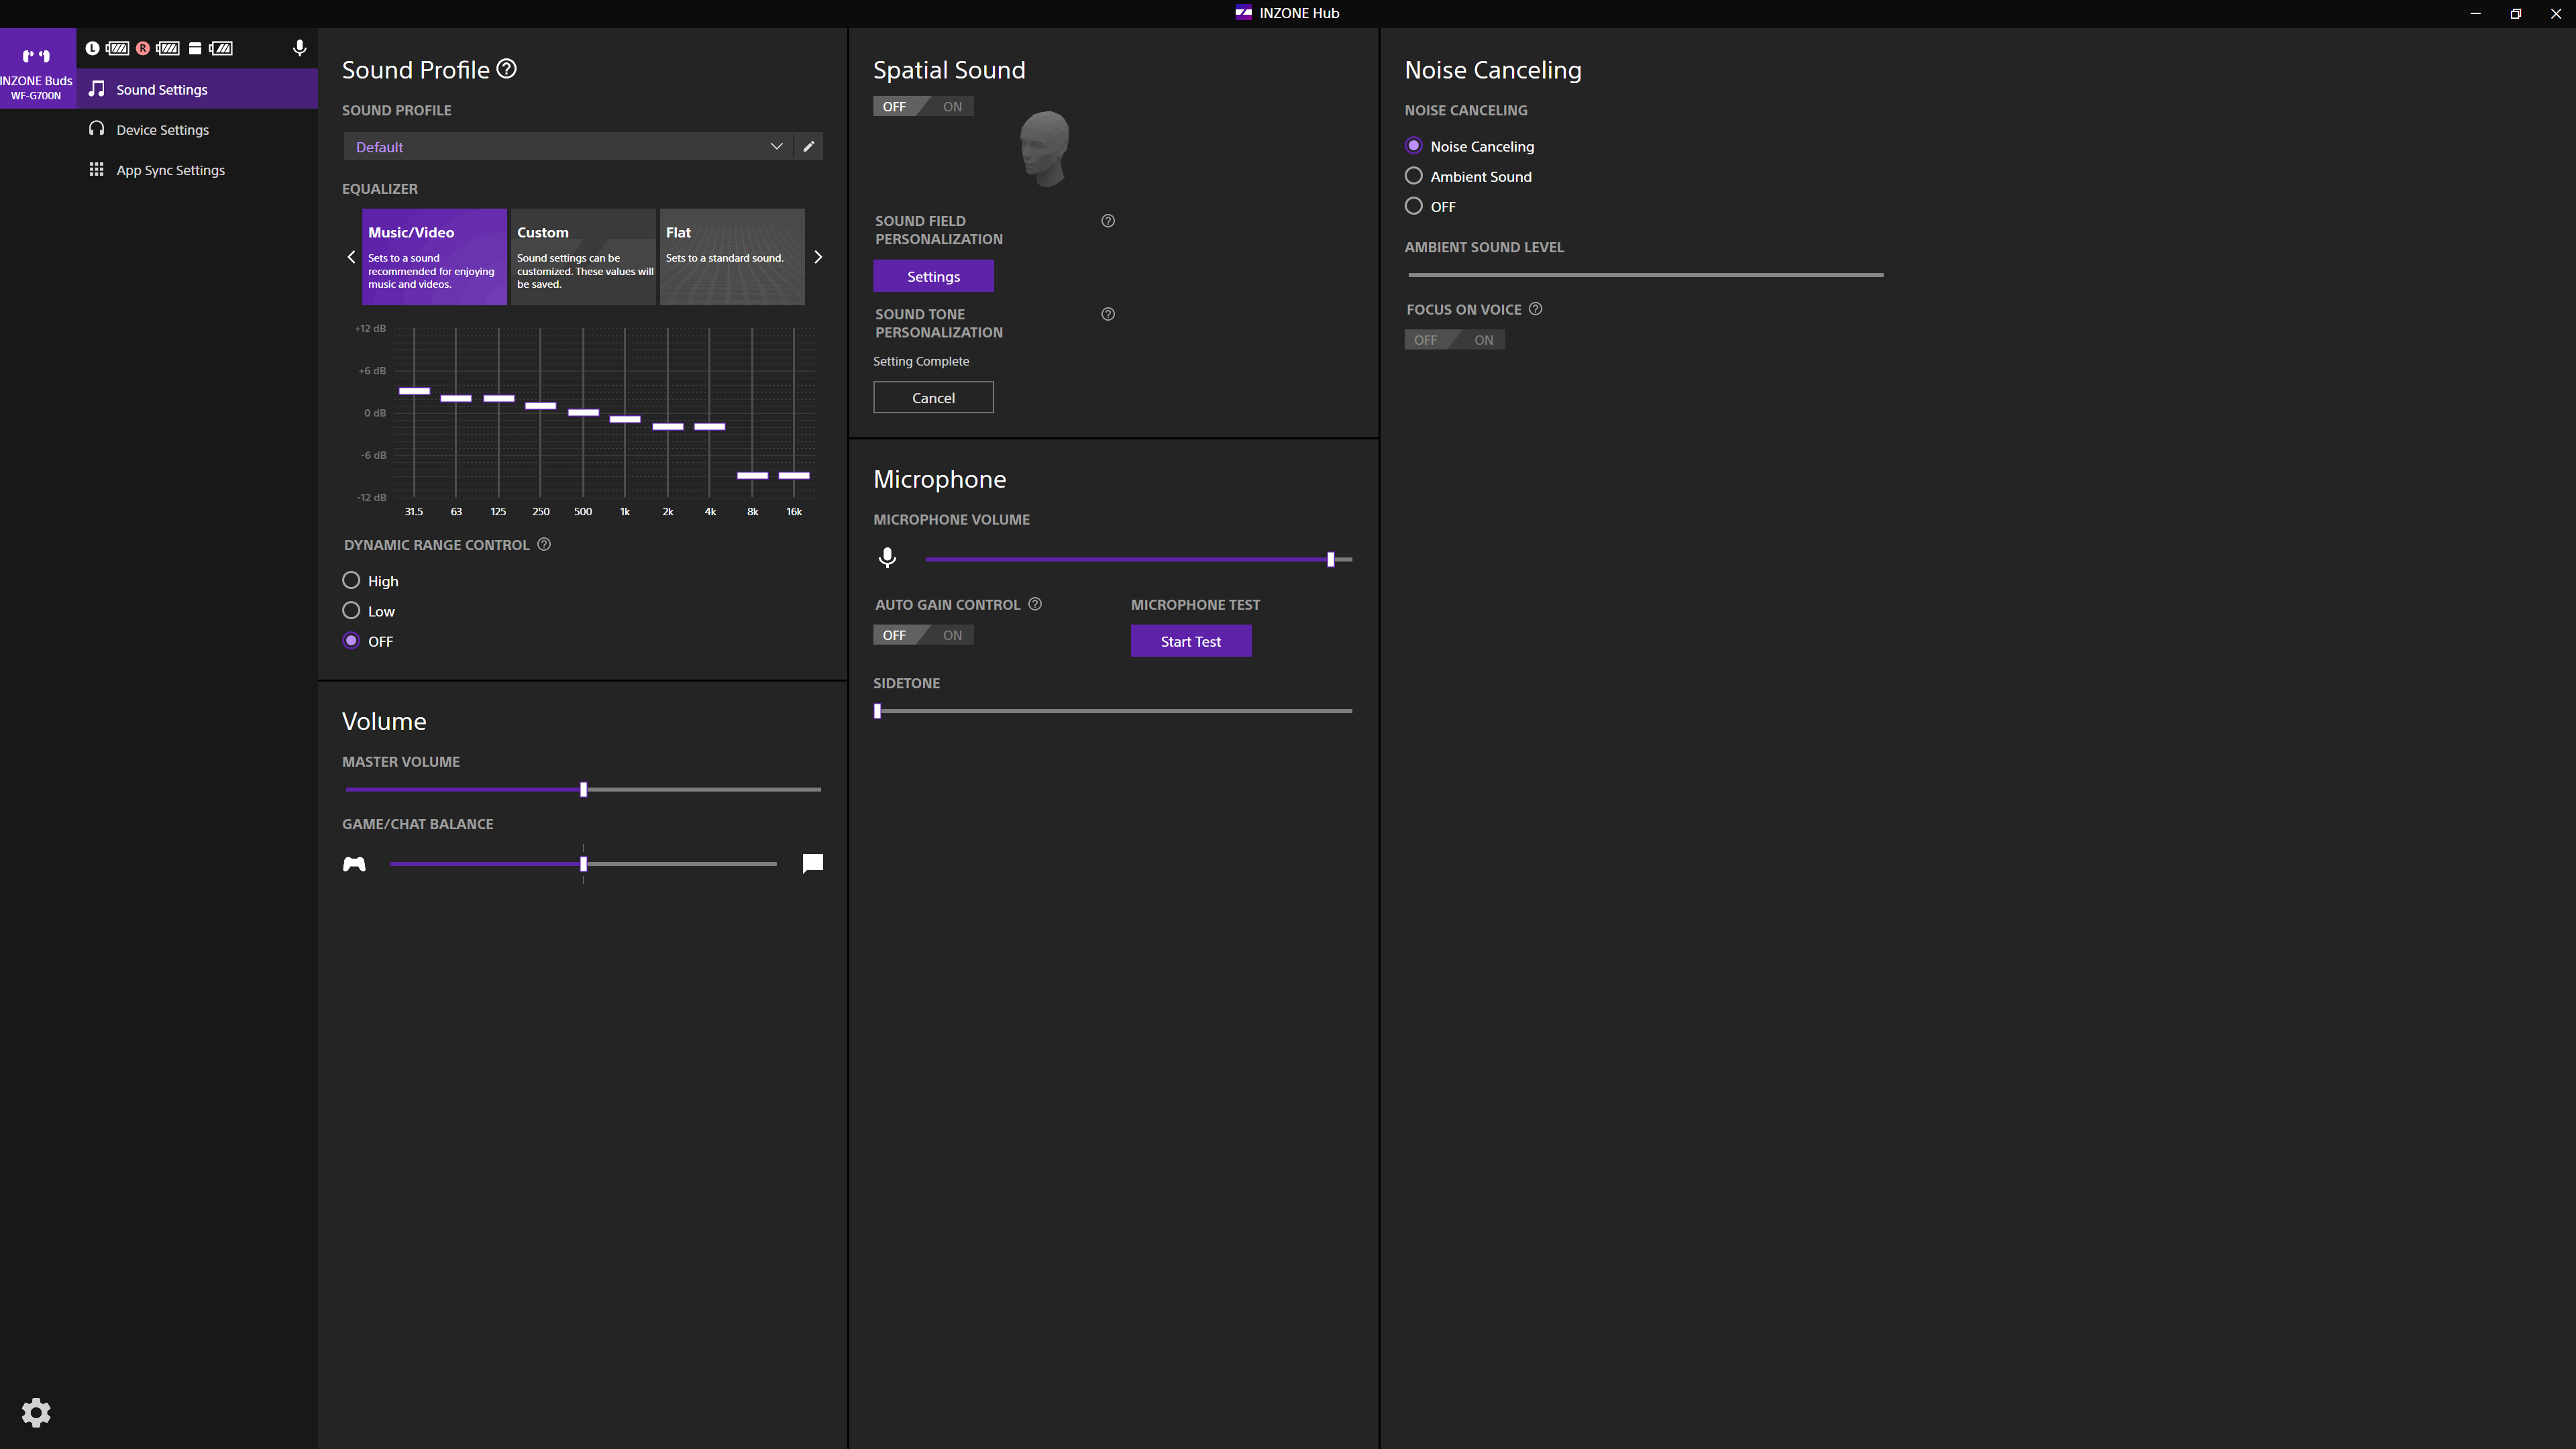Open Sound Profile help question mark
This screenshot has width=2576, height=1449.
[507, 69]
